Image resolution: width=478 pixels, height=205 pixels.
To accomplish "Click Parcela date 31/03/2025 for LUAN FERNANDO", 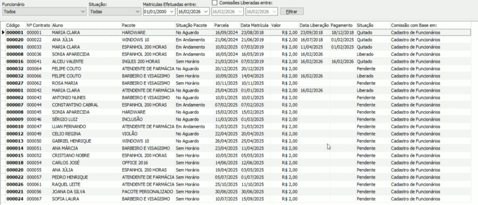I will click(x=226, y=126).
